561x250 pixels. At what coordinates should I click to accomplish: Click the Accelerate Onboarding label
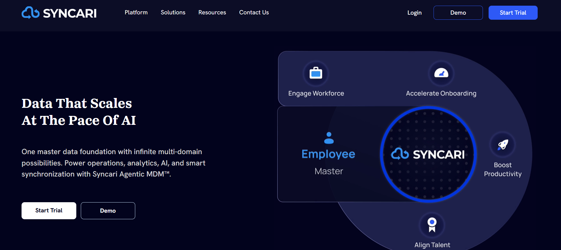[x=441, y=93]
